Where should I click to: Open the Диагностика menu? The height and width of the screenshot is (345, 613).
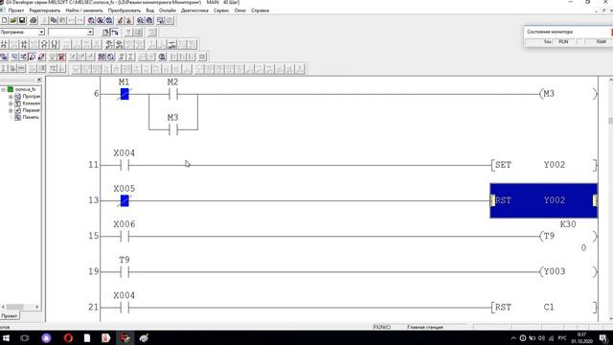tap(194, 11)
